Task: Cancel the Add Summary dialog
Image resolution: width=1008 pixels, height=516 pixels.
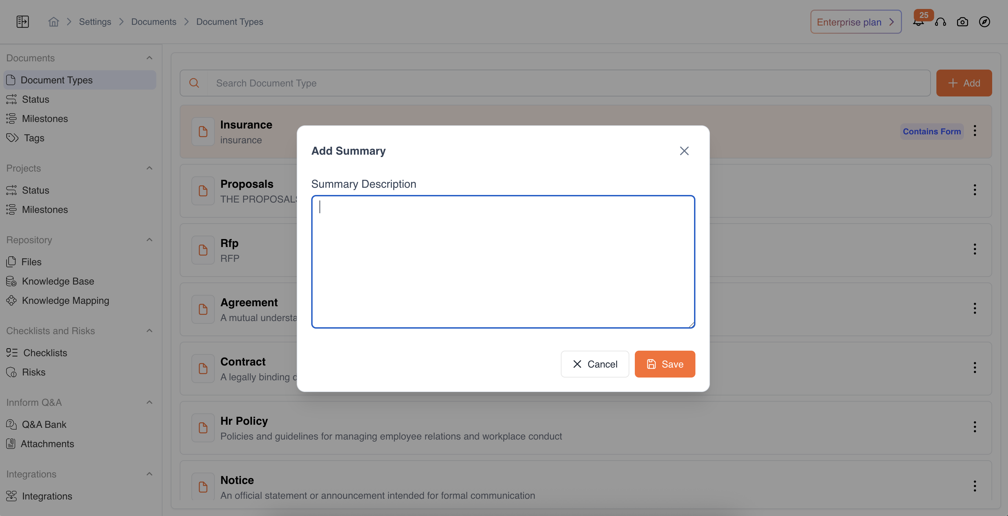Action: (595, 364)
